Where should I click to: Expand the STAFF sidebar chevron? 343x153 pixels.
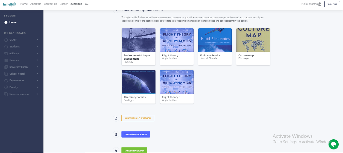[37, 40]
